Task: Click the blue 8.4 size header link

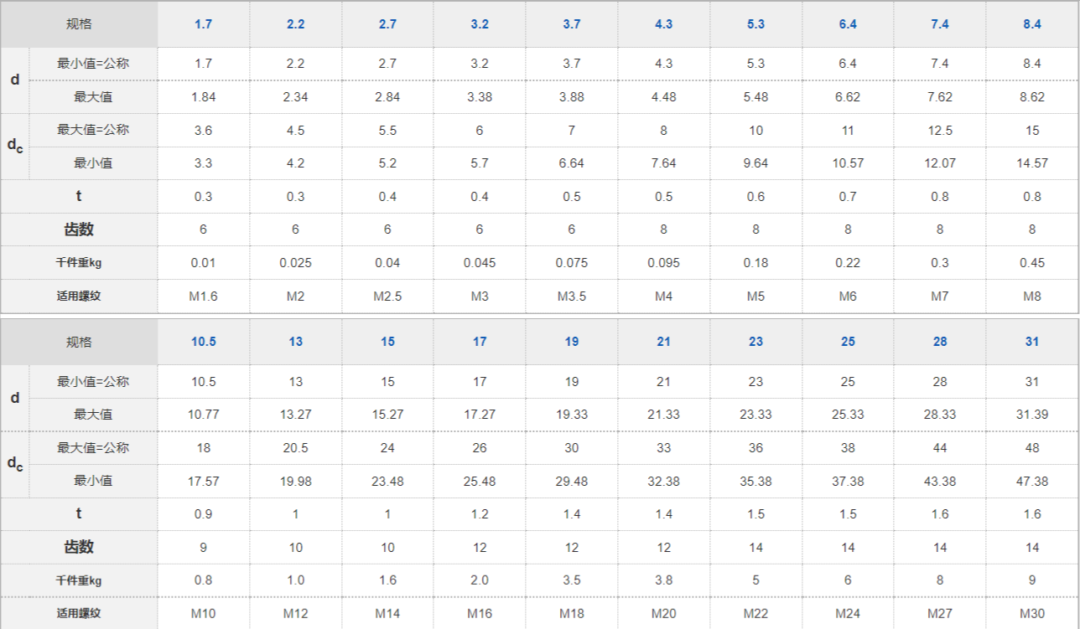Action: [1032, 24]
